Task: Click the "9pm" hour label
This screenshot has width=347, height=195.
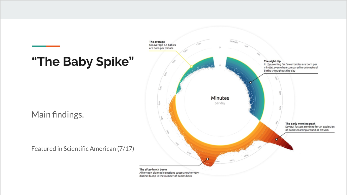Action: pyautogui.click(x=174, y=62)
